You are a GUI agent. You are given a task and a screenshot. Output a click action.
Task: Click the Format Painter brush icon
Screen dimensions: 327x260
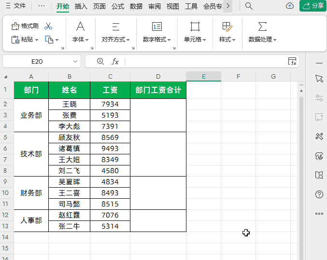(15, 26)
